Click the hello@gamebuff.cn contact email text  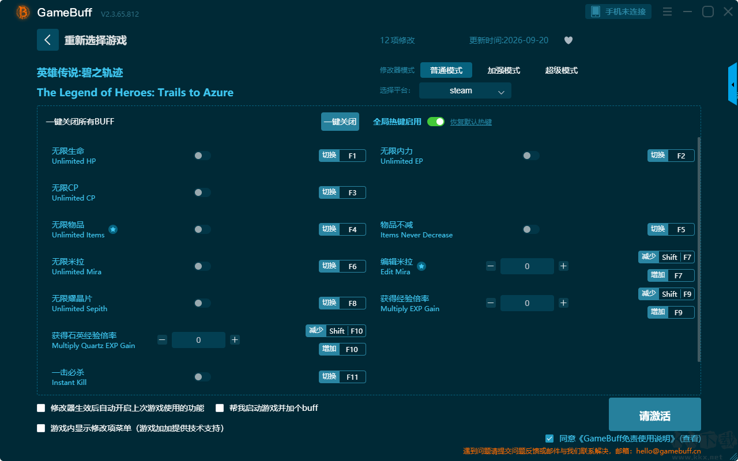668,451
